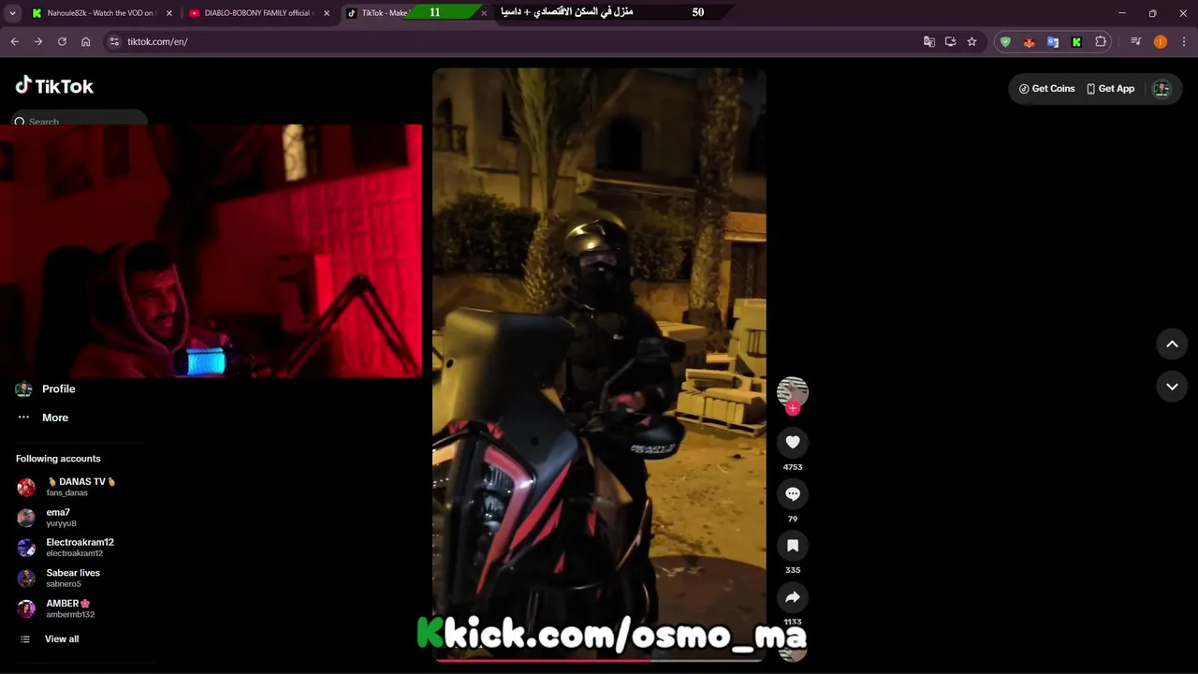The image size is (1198, 674).
Task: Translate this page icon in address bar
Action: coord(929,41)
